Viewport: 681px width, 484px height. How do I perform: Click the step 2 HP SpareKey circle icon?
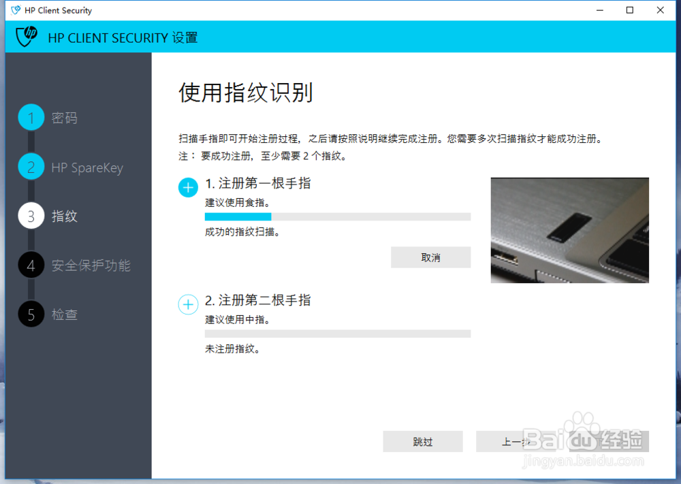(31, 167)
